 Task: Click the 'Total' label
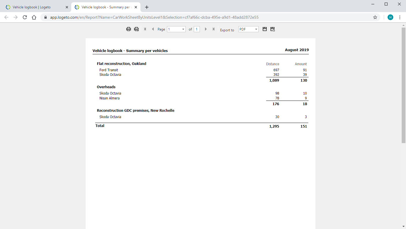(x=100, y=126)
